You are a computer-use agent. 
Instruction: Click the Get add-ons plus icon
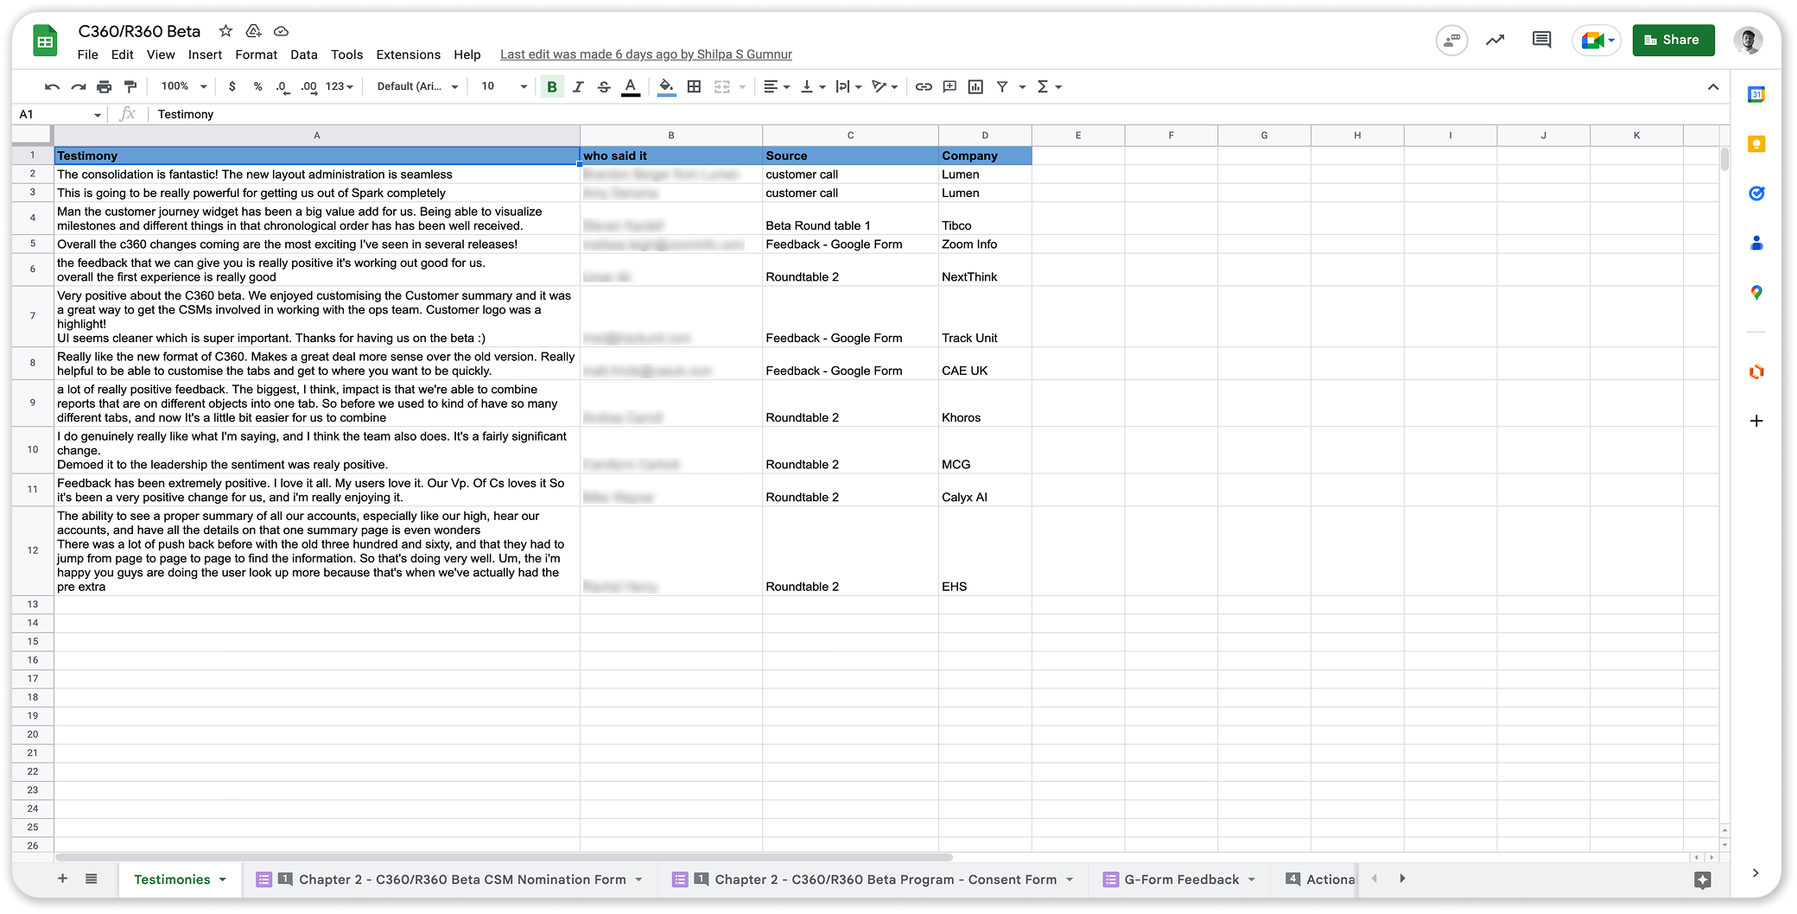(1756, 421)
